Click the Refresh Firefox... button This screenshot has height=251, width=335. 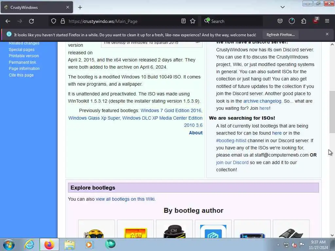[x=280, y=35]
